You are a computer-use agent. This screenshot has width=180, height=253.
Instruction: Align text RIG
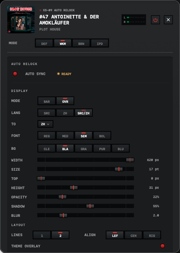pos(152,235)
